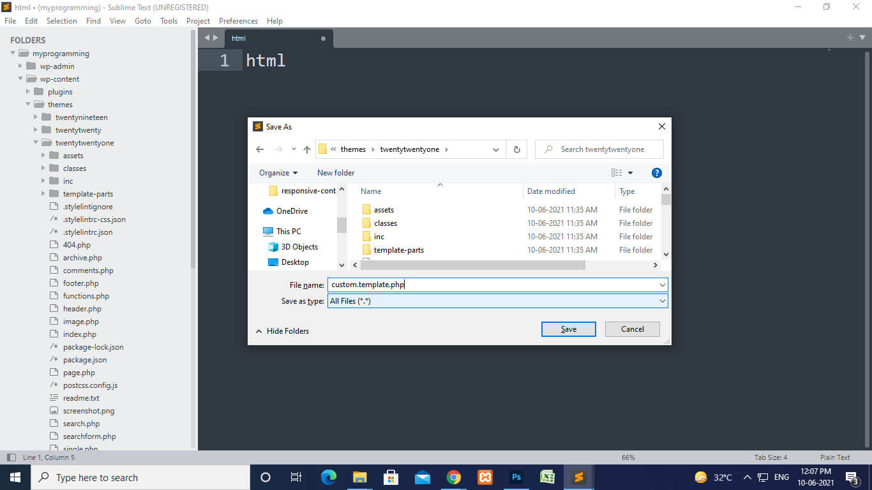872x490 pixels.
Task: Expand the wp-admin folder in sidebar
Action: click(21, 66)
